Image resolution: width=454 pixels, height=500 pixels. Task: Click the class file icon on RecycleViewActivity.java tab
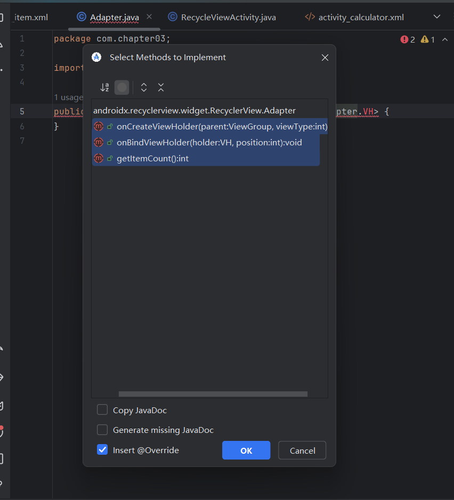point(173,17)
